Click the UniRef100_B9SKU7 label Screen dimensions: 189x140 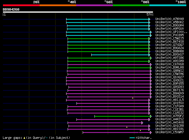[x=170, y=55]
